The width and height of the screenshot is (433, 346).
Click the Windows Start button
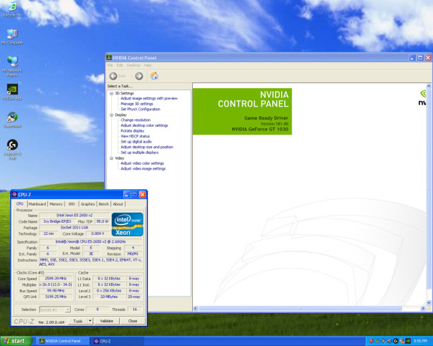click(16, 341)
